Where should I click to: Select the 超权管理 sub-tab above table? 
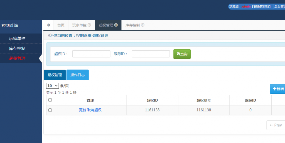(x=55, y=75)
